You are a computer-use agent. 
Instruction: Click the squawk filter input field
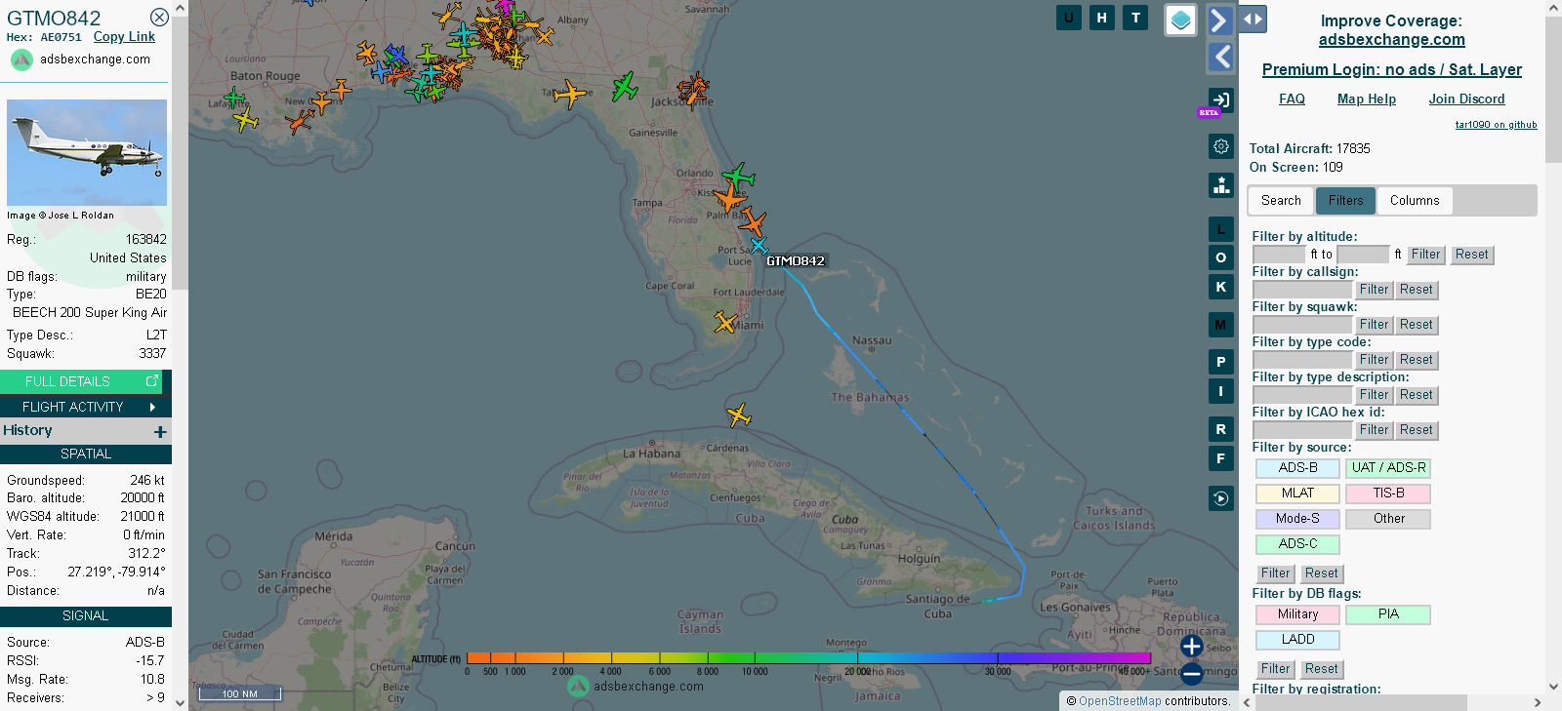1302,325
